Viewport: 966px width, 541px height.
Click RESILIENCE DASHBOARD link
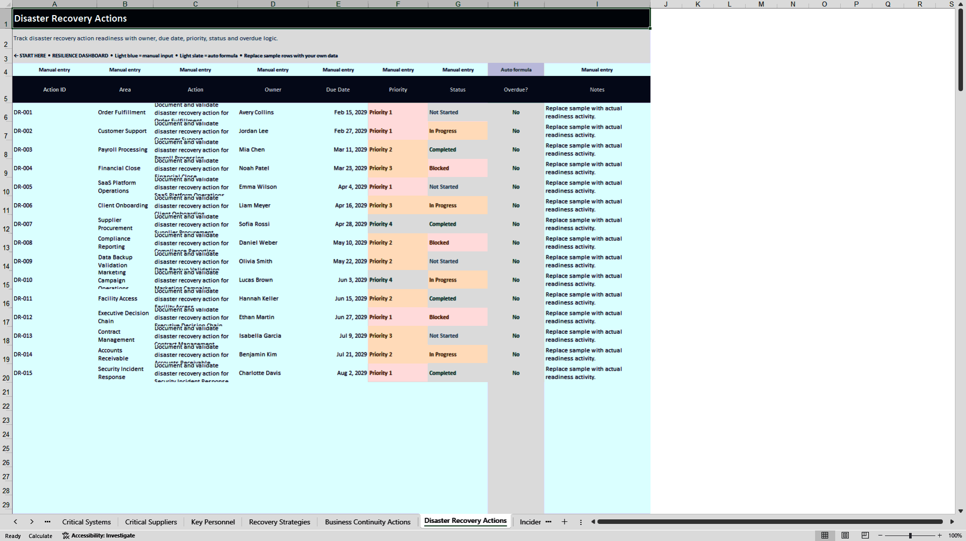[80, 56]
